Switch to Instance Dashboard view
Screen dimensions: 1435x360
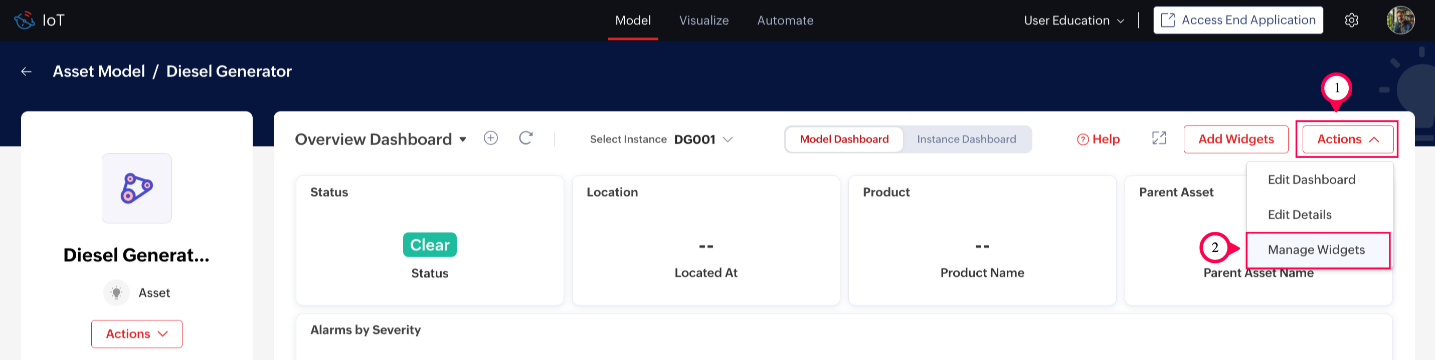(966, 139)
